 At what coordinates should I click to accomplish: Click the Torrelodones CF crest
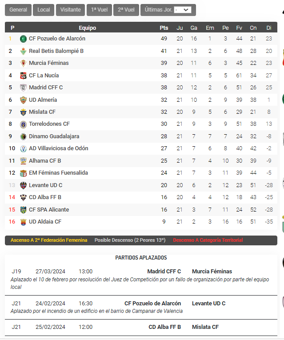pyautogui.click(x=23, y=124)
